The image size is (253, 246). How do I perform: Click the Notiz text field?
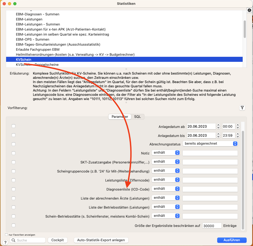click(210, 153)
